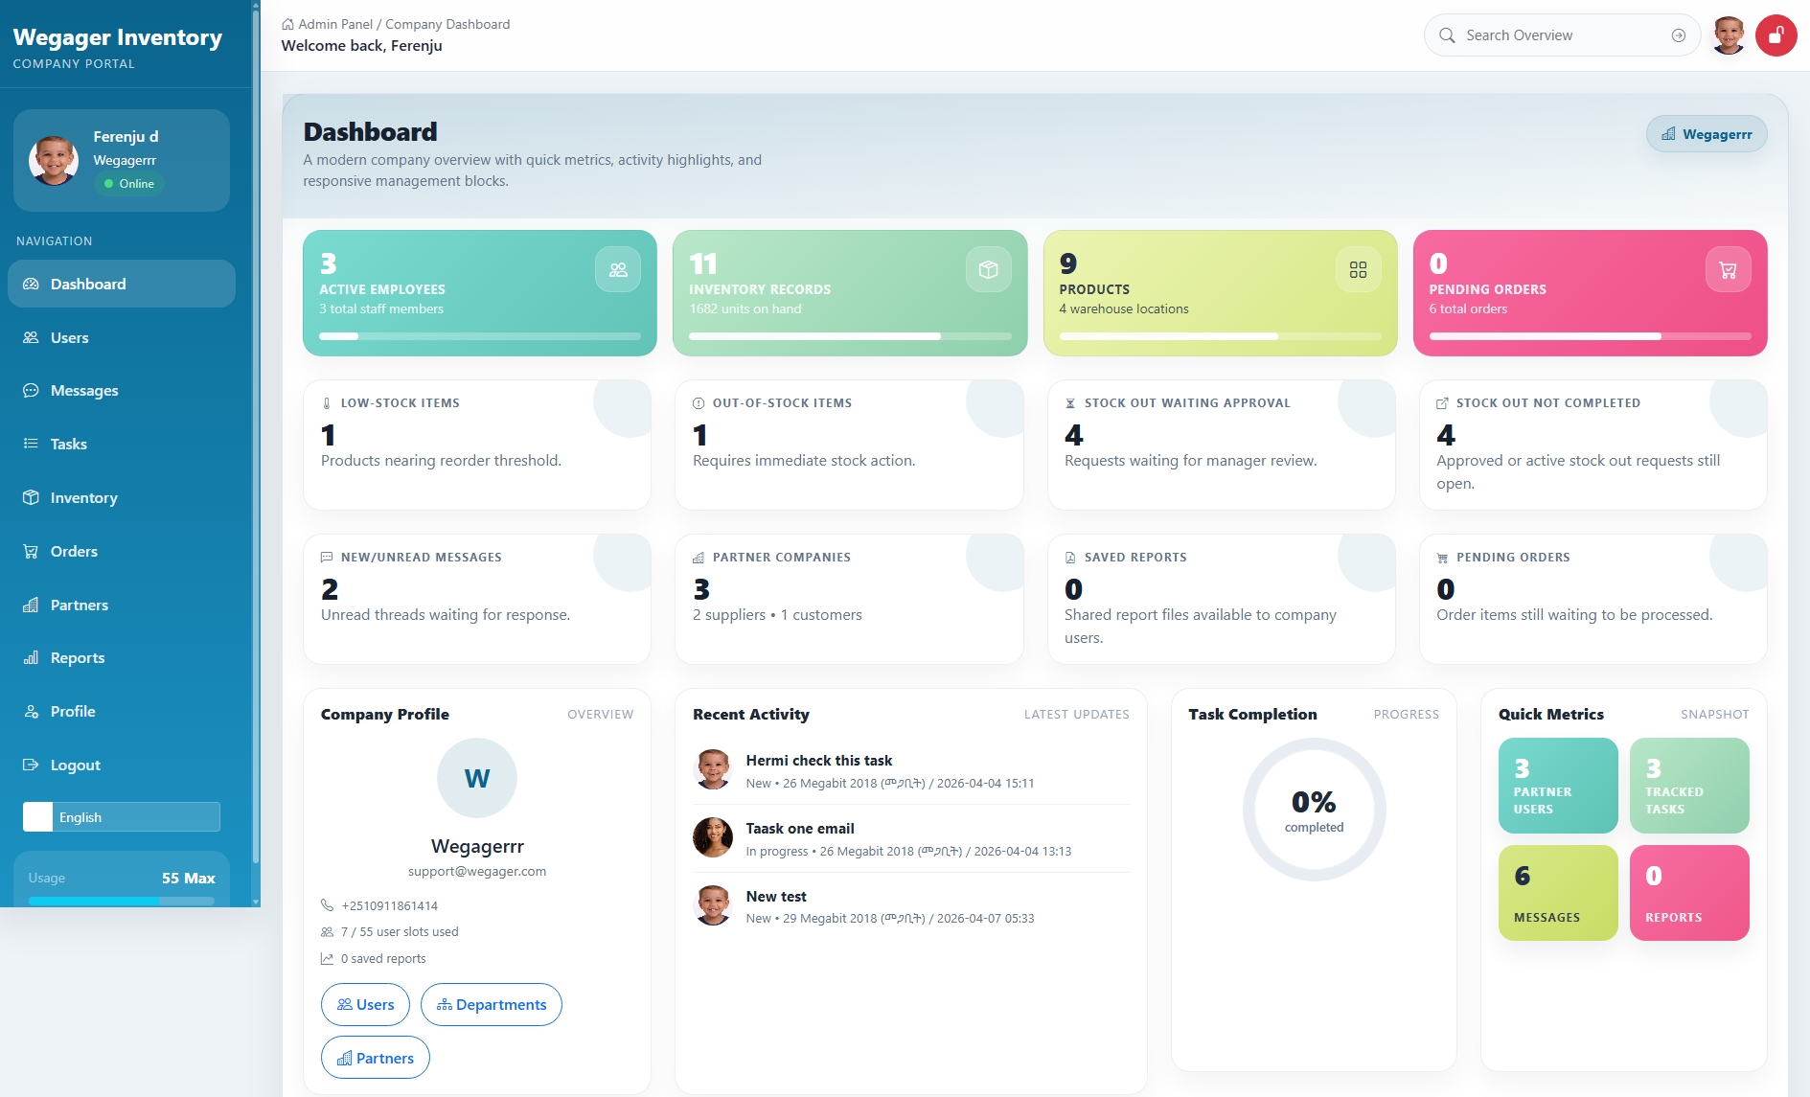Click the Reports quick metric tile
1810x1097 pixels.
pyautogui.click(x=1689, y=893)
